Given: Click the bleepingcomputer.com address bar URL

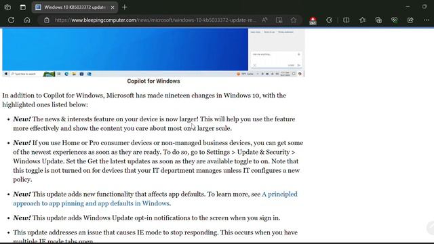Looking at the screenshot, I should [155, 20].
